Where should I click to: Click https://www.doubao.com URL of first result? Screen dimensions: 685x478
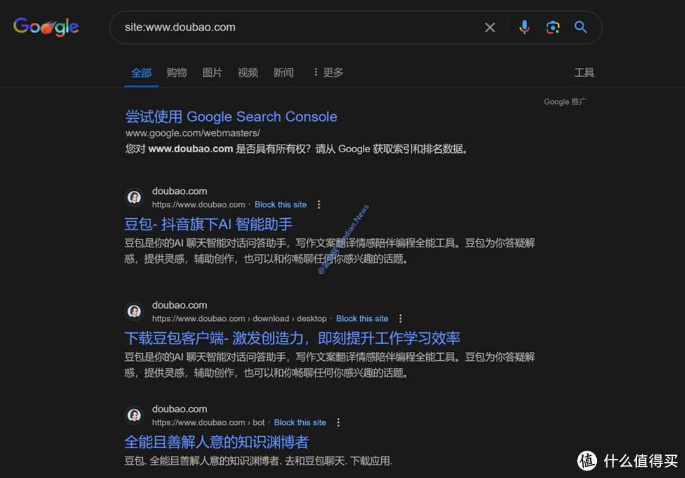click(x=199, y=205)
